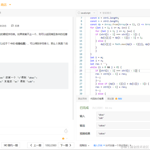The height and width of the screenshot is (150, 150).
Task: Click the 反馈 feedback icon
Action: coord(12,26)
